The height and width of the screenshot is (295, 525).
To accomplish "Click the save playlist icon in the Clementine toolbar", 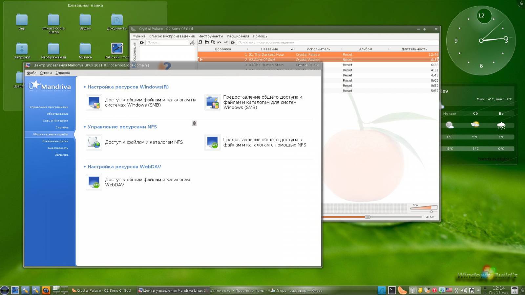I will [x=206, y=42].
